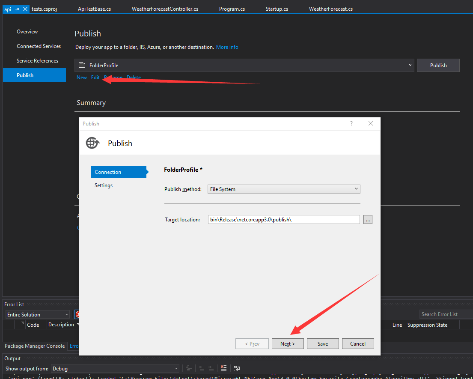The height and width of the screenshot is (379, 473).
Task: Select Overview in the left sidebar
Action: tap(27, 32)
